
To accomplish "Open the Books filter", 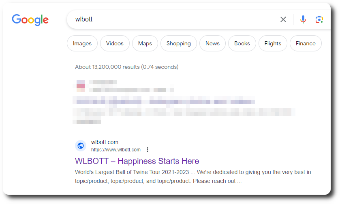I will tap(242, 44).
